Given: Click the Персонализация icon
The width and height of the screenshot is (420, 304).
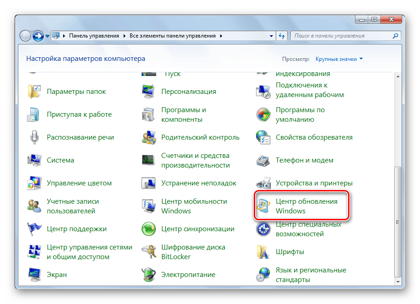Looking at the screenshot, I should (149, 91).
